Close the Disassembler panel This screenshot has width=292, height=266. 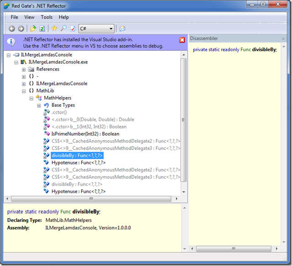(283, 39)
